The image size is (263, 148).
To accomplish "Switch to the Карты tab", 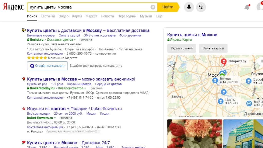I will [x=77, y=16].
